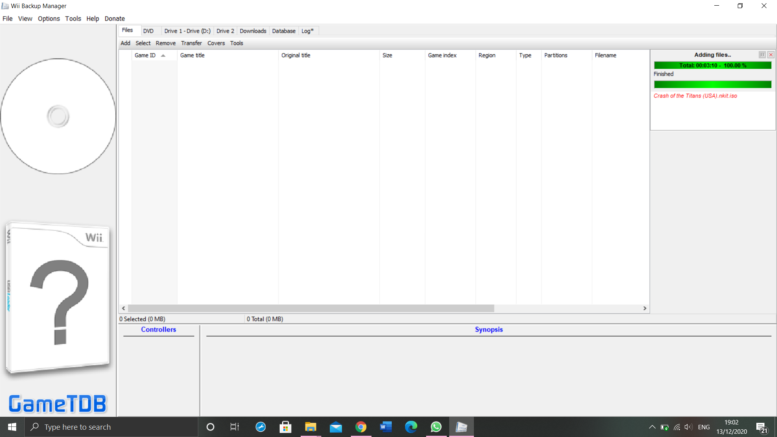Click the scroll left arrow

(123, 308)
